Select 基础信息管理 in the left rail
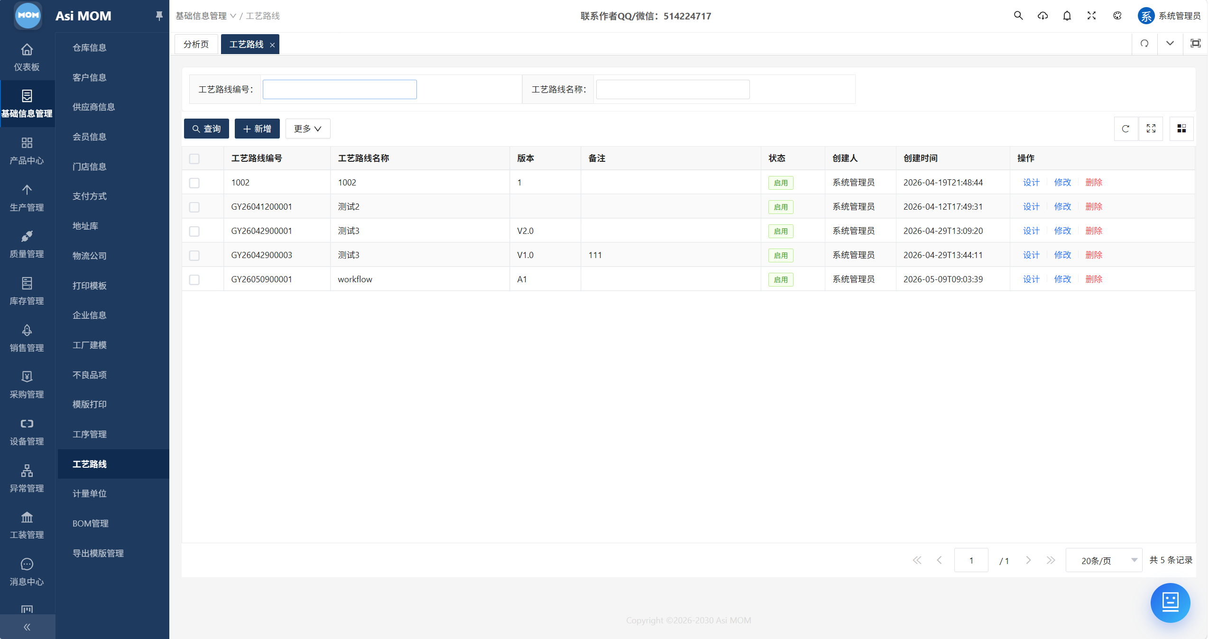 click(27, 104)
